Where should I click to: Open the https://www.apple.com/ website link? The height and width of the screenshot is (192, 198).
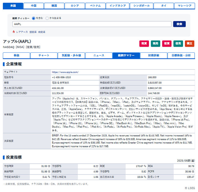click(x=65, y=72)
